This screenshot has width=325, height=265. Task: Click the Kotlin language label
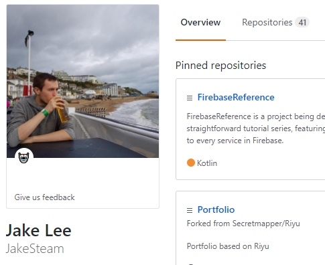click(x=207, y=163)
